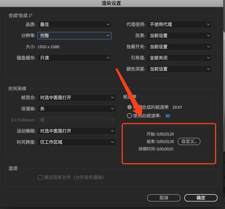Click the 自定义... custom button
Screen dimensions: 225x209
tap(189, 141)
